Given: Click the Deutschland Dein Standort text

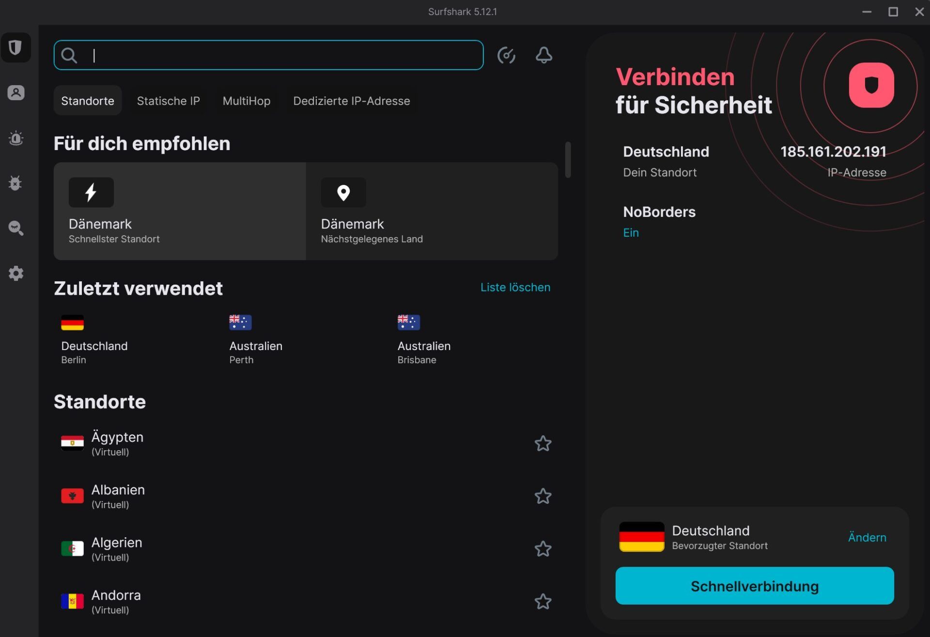Looking at the screenshot, I should click(x=666, y=162).
